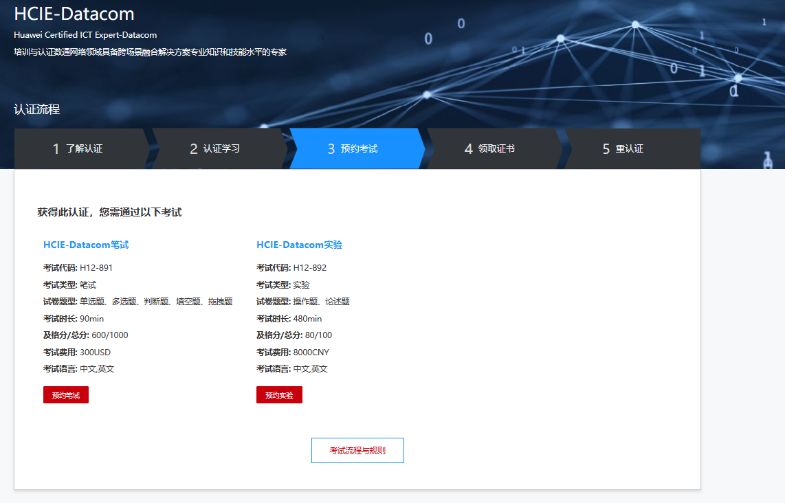
Task: Click the 300USD exam fee value
Action: tap(95, 353)
